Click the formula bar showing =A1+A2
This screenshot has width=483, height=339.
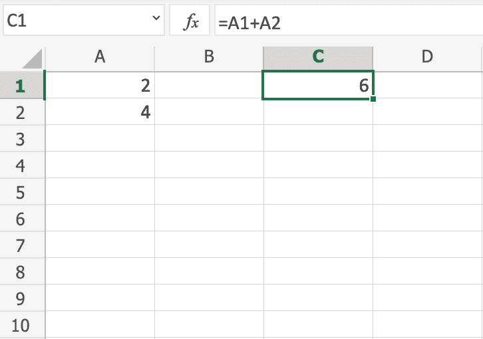(346, 23)
